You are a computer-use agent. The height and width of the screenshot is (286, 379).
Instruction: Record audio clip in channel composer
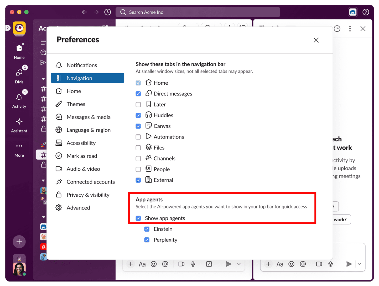point(193,264)
